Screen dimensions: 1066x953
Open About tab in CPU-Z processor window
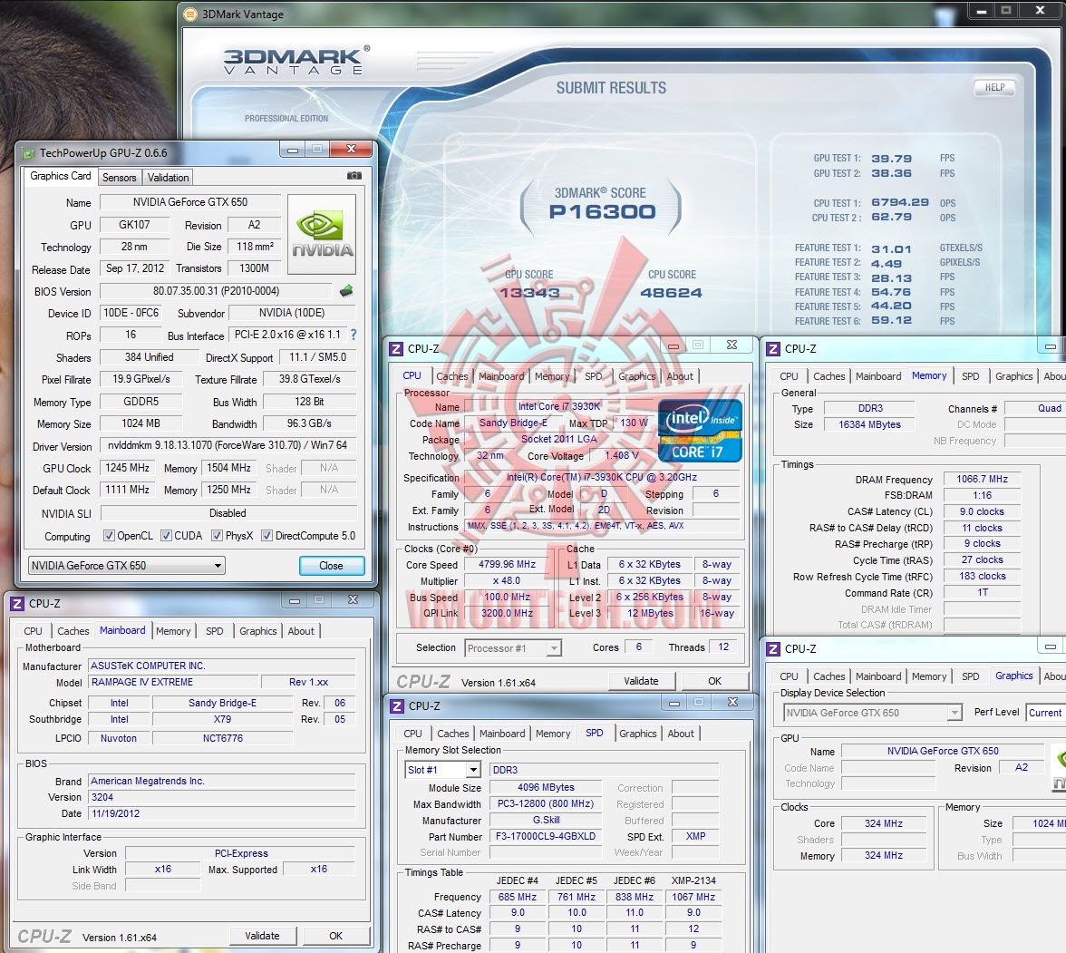pyautogui.click(x=680, y=376)
